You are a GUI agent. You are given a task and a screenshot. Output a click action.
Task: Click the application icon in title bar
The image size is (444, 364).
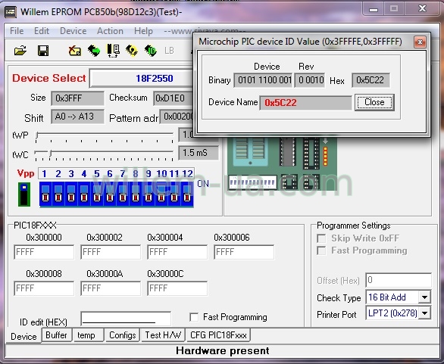tap(11, 12)
